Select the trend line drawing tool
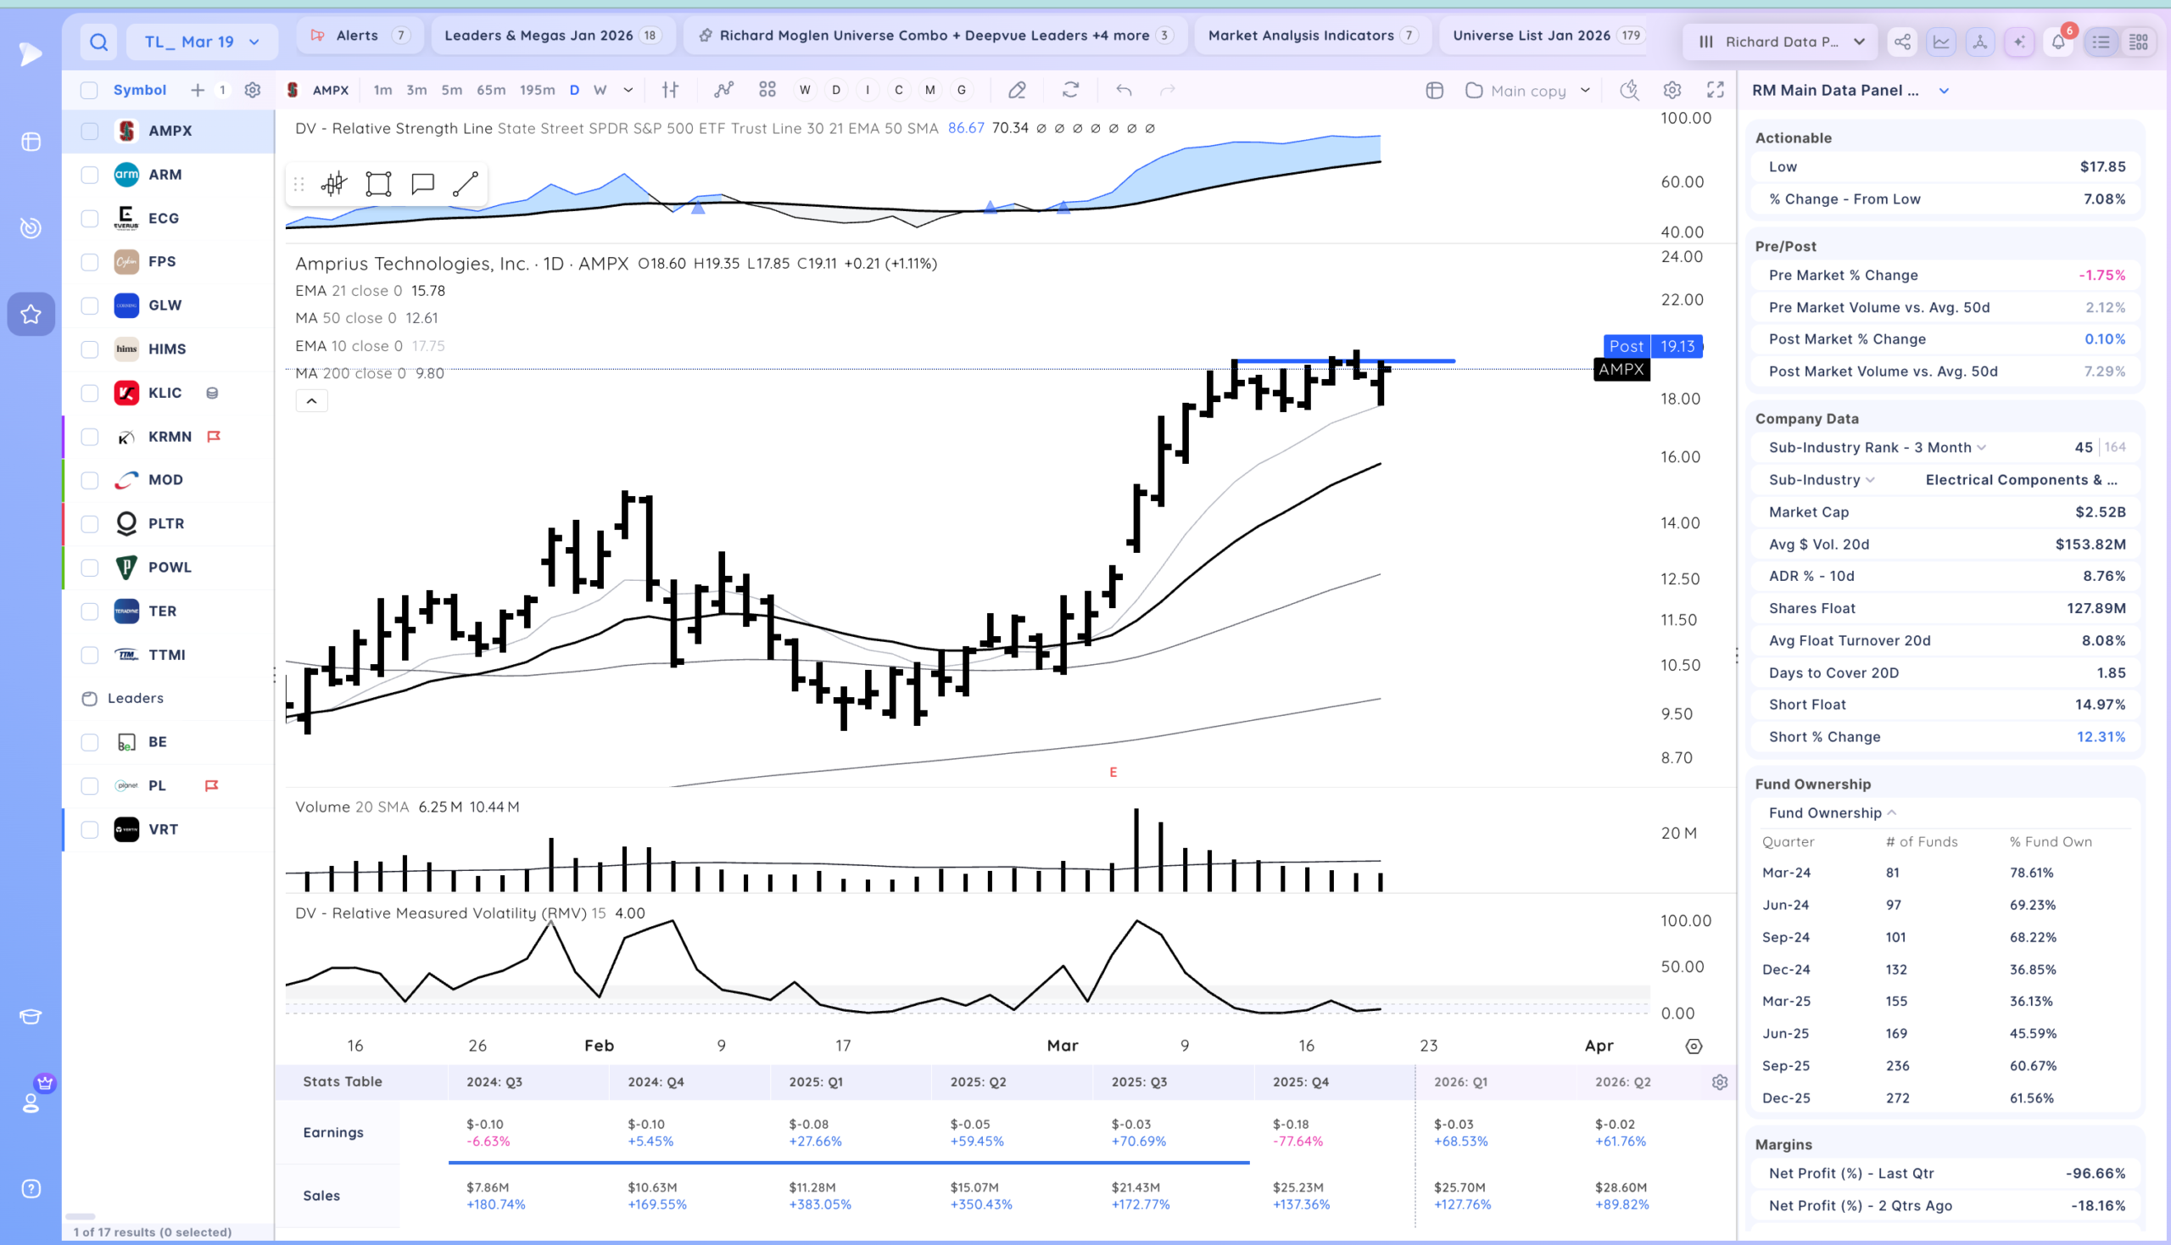Image resolution: width=2171 pixels, height=1245 pixels. pos(465,184)
